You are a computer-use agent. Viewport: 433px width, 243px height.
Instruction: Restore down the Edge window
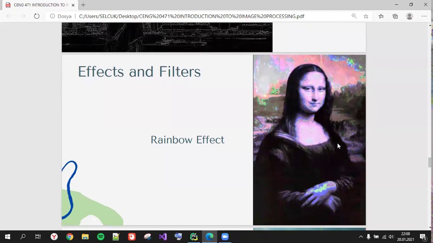coord(411,5)
